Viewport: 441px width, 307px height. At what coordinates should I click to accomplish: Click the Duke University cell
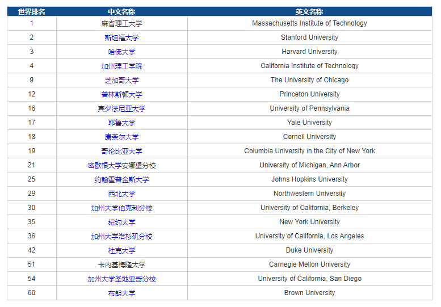[309, 250]
